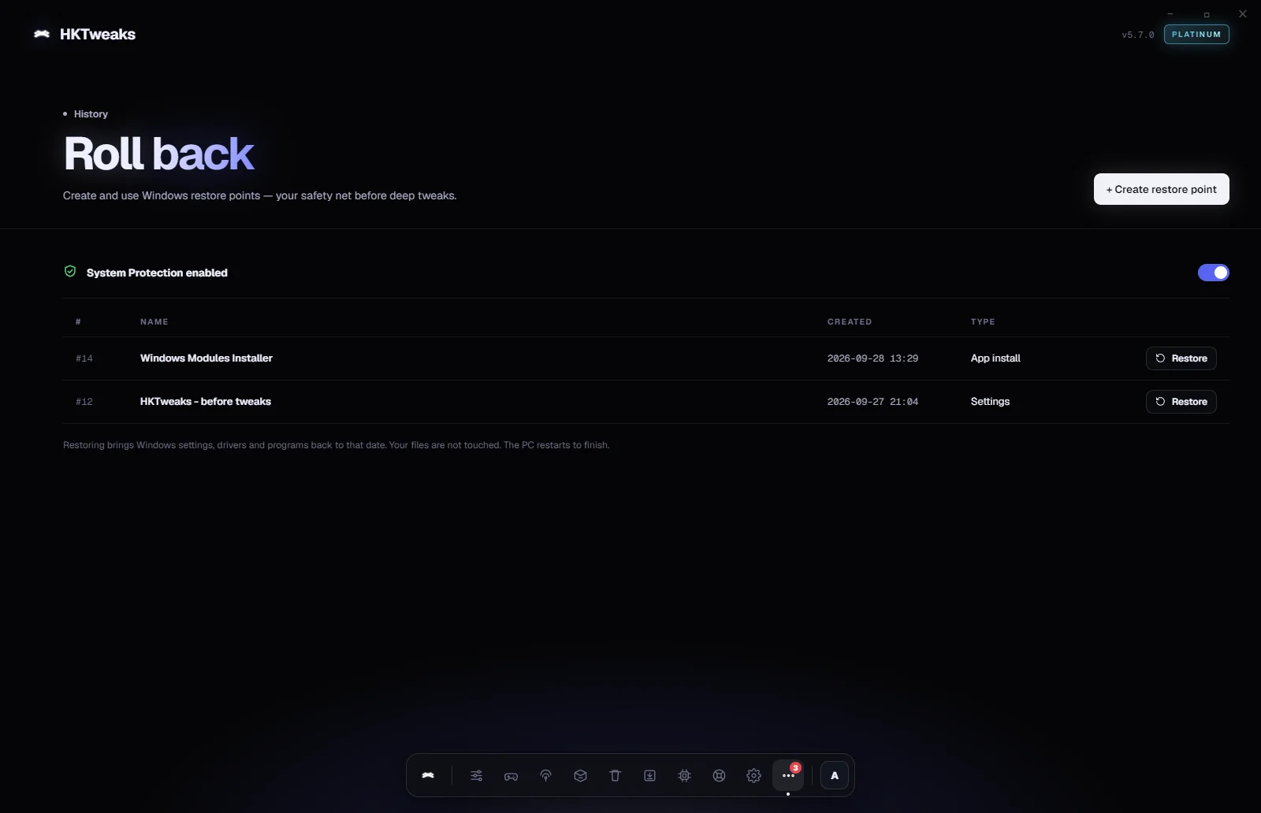
Task: Restore the Windows Modules Installer point
Action: [1181, 358]
